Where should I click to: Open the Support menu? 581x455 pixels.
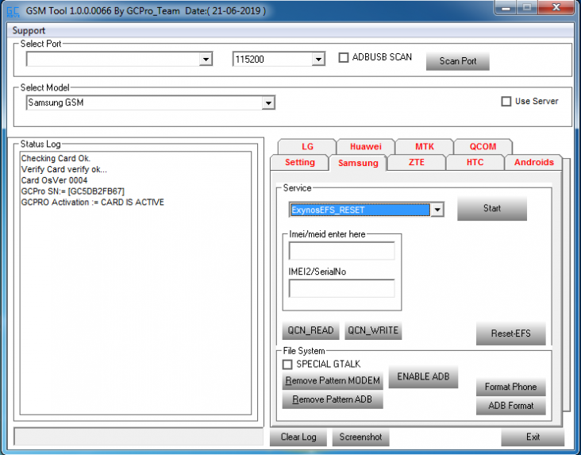[29, 30]
